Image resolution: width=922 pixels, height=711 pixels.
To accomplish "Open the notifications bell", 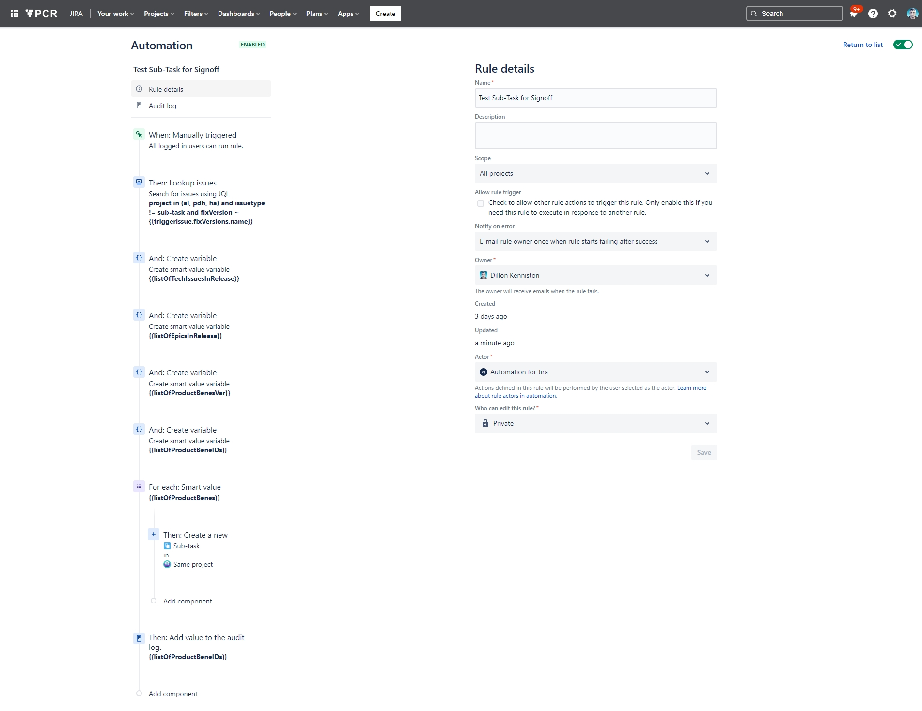I will coord(854,13).
